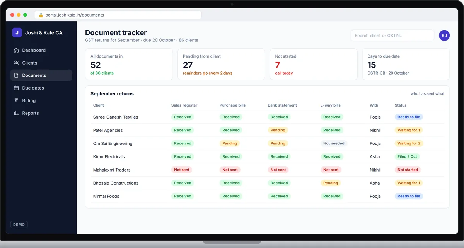Click the 'who has sent what' label
Viewport: 464px width, 248px height.
coord(427,94)
